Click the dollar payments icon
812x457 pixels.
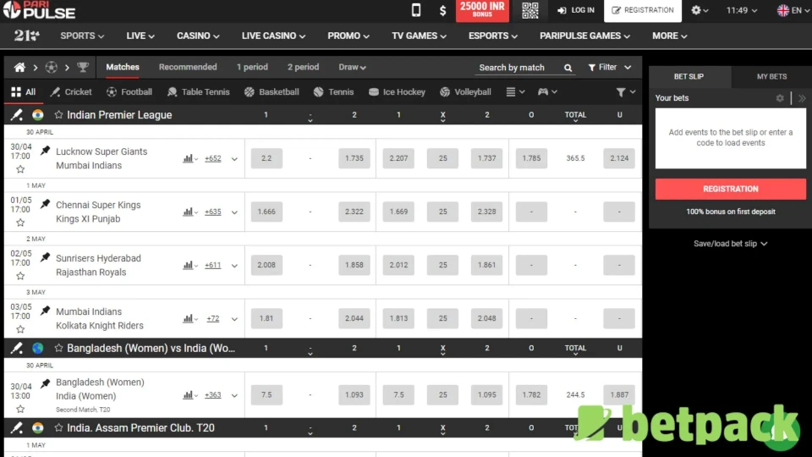442,10
